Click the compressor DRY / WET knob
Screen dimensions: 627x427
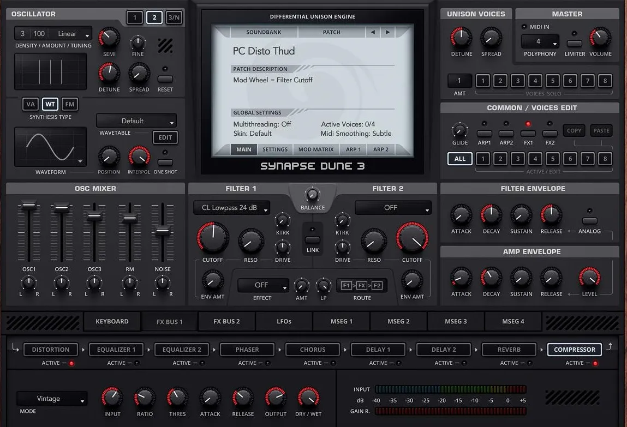coord(308,398)
